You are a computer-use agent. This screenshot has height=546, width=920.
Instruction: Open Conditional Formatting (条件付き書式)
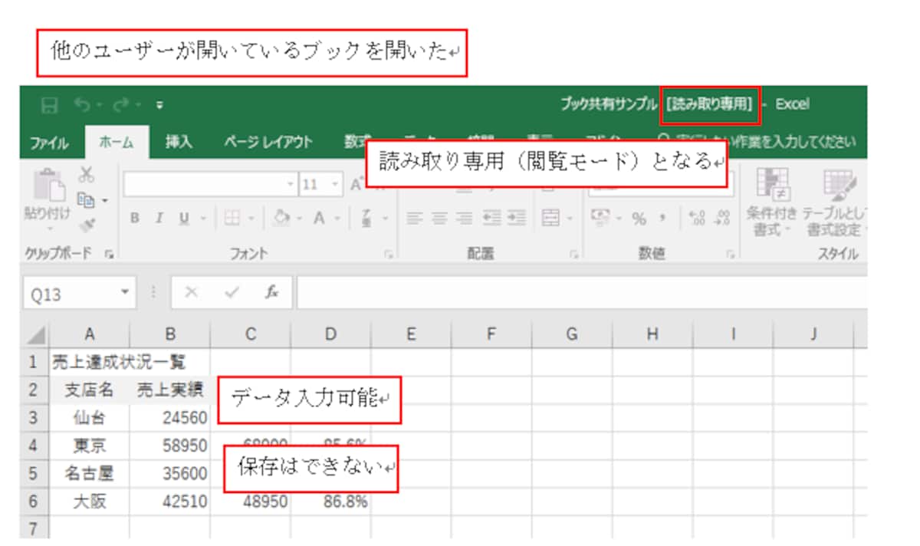pyautogui.click(x=772, y=203)
